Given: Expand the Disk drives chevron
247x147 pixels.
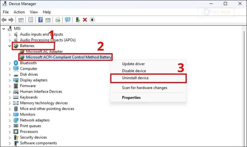Looking at the screenshot, I should coord(10,74).
